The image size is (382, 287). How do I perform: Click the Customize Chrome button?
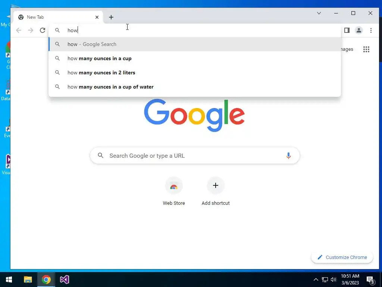click(x=342, y=257)
